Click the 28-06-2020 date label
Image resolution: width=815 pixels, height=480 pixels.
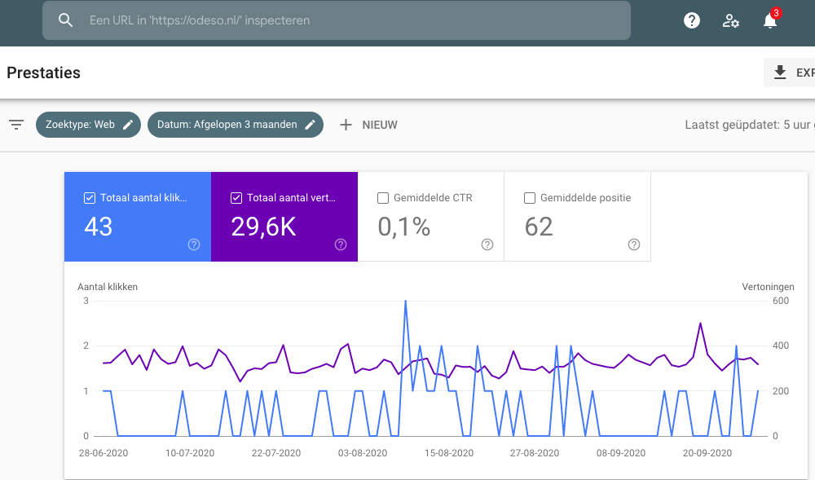104,453
